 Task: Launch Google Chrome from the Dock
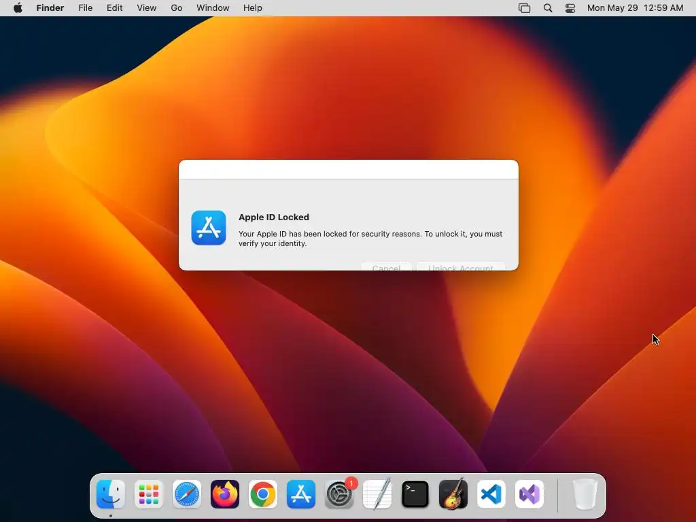263,494
